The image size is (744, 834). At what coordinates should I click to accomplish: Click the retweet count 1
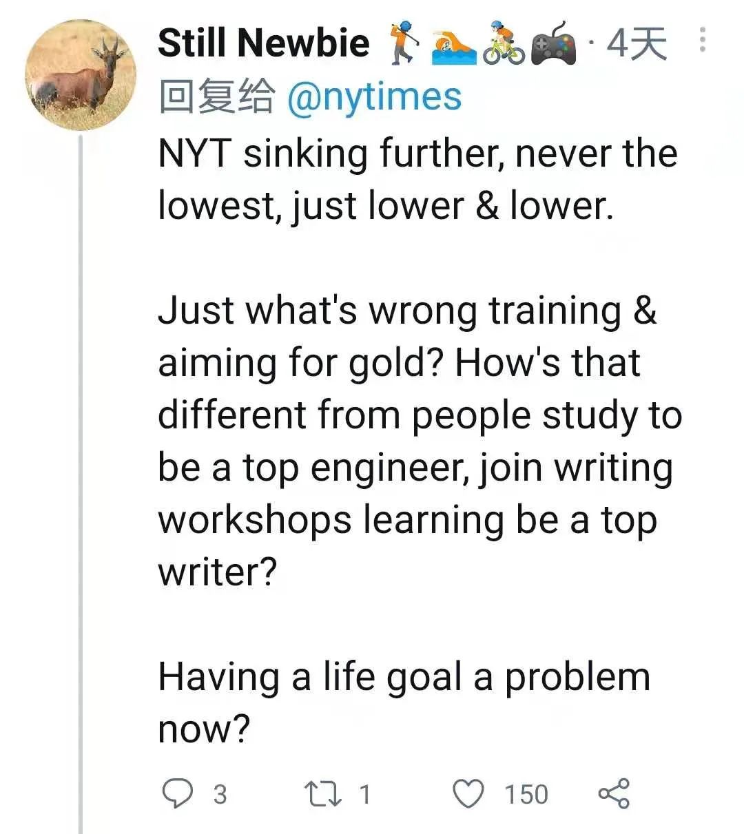click(x=365, y=794)
